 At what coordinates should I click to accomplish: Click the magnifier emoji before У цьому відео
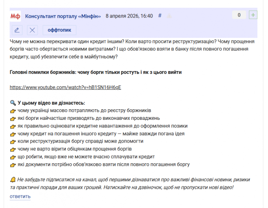point(13,103)
